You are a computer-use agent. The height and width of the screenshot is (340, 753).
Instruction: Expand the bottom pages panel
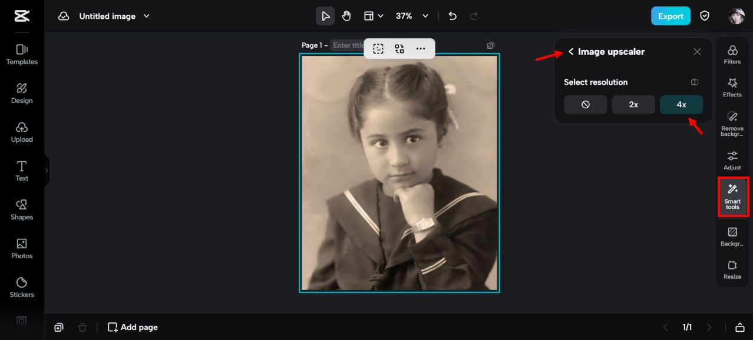coord(740,327)
